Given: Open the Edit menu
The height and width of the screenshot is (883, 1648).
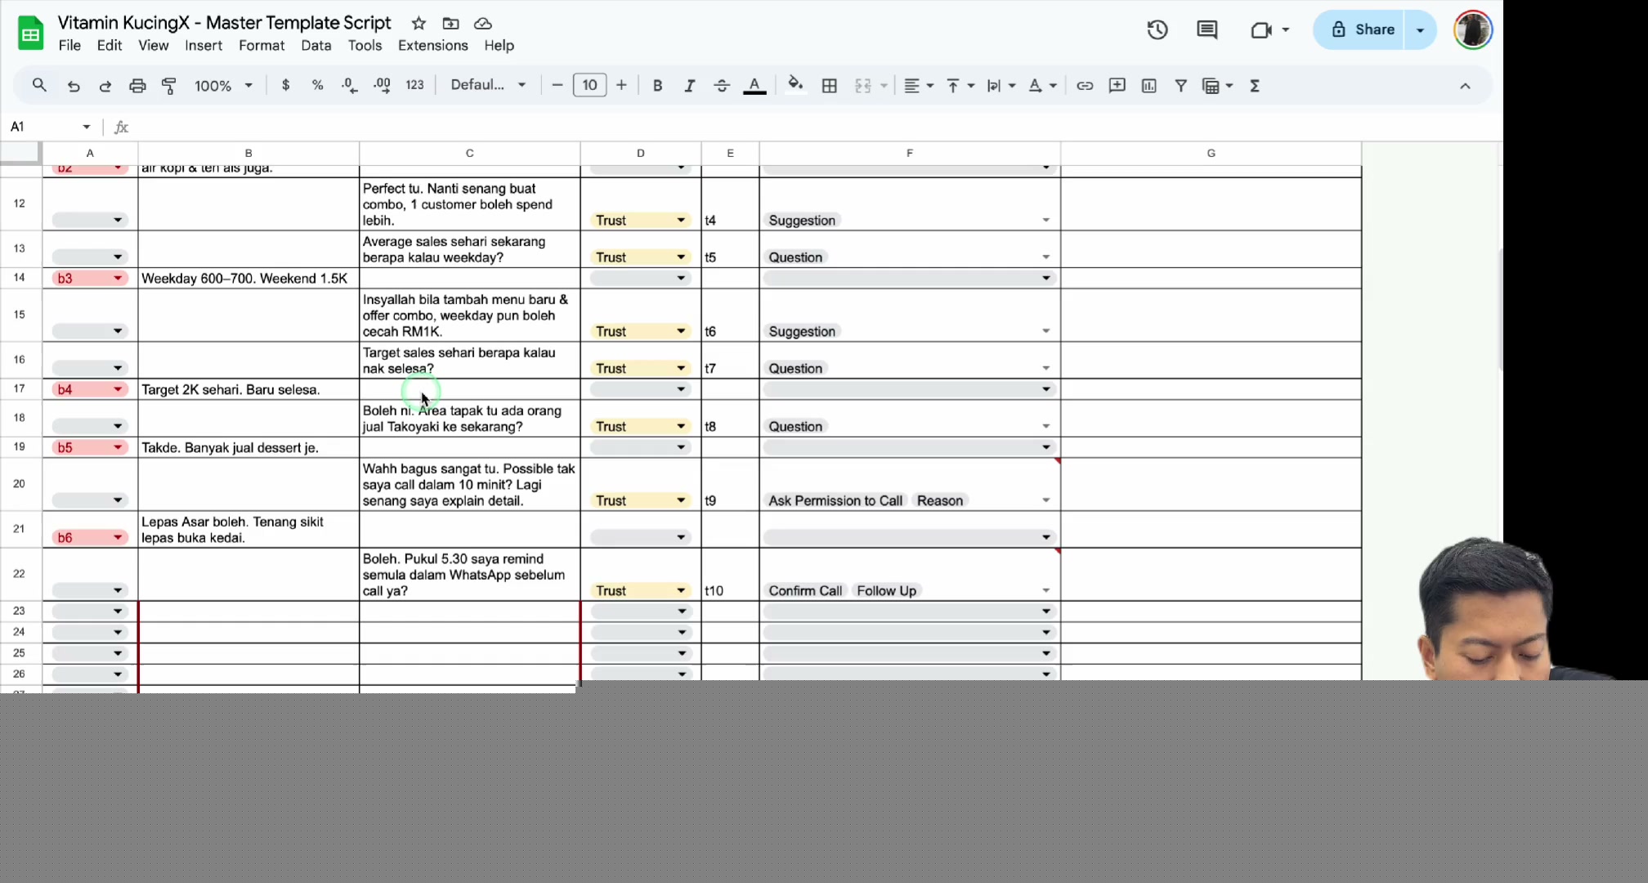Looking at the screenshot, I should (109, 46).
